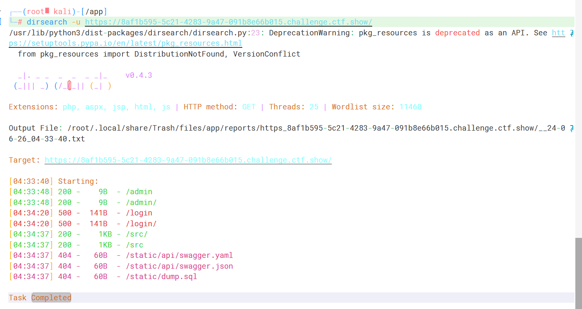Click the 500 status on /login/ row

65,224
